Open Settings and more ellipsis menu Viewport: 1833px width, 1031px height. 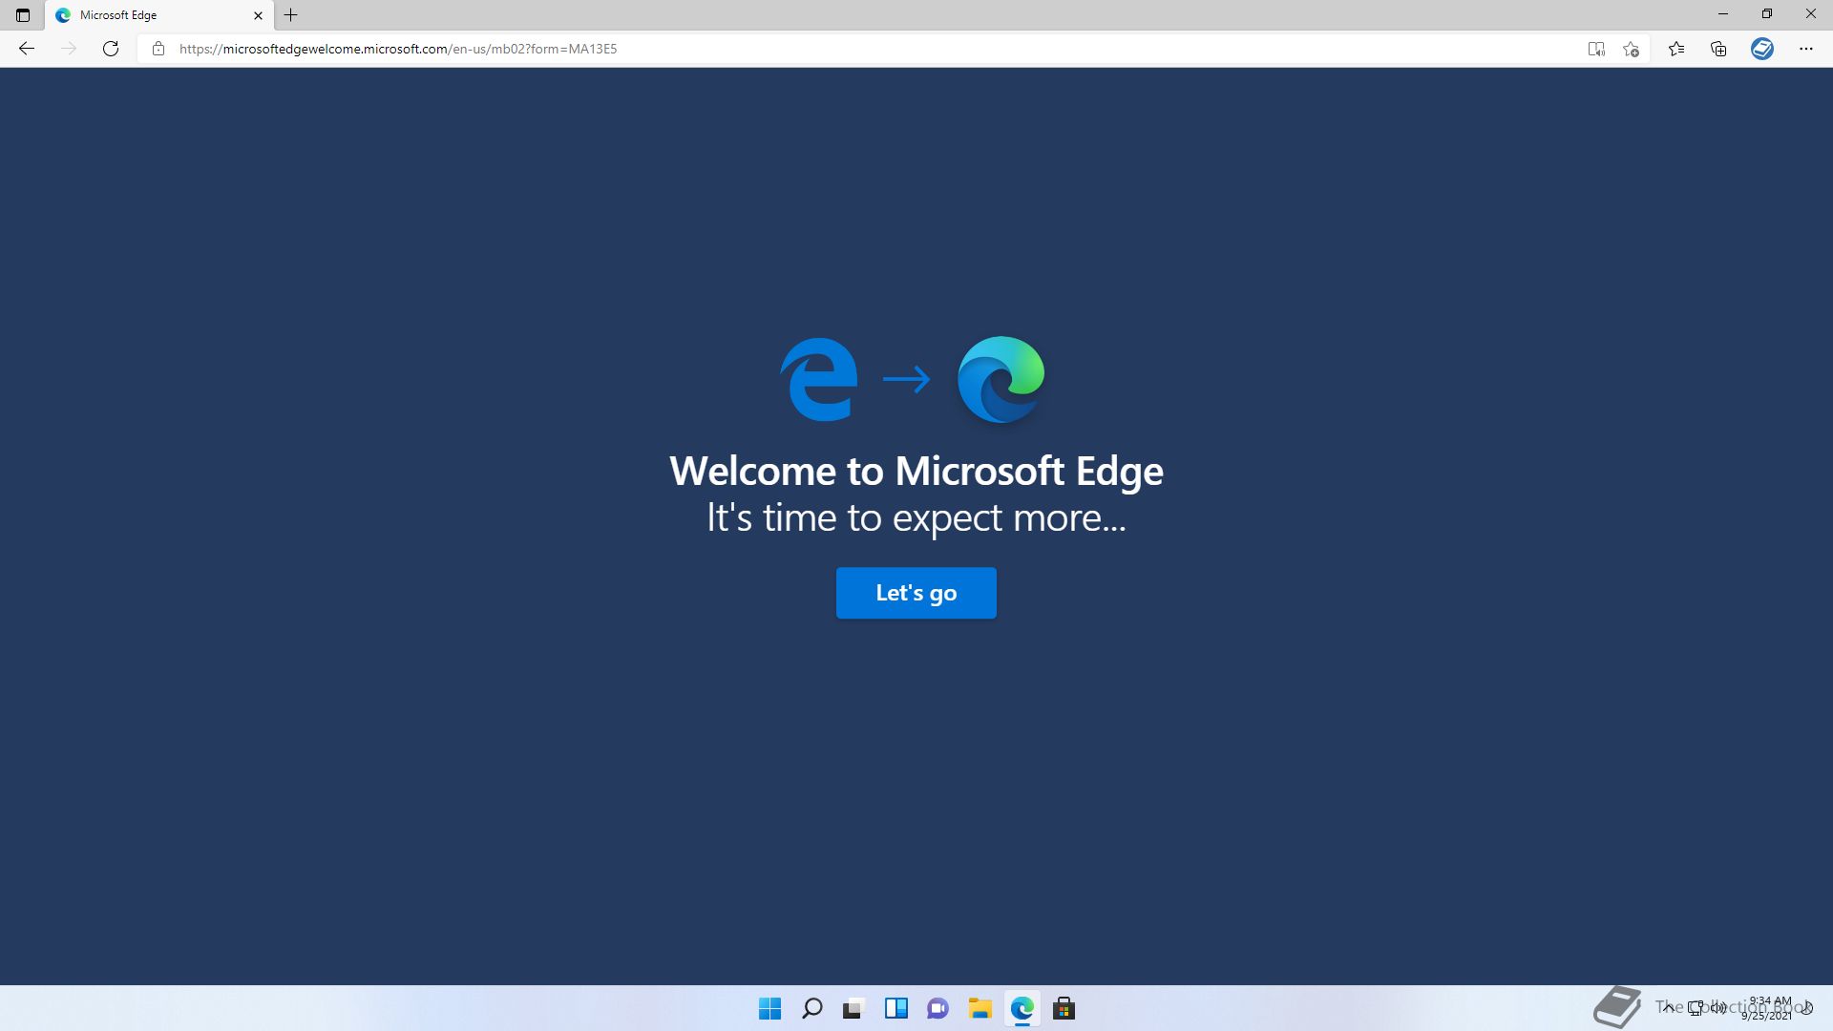coord(1806,49)
